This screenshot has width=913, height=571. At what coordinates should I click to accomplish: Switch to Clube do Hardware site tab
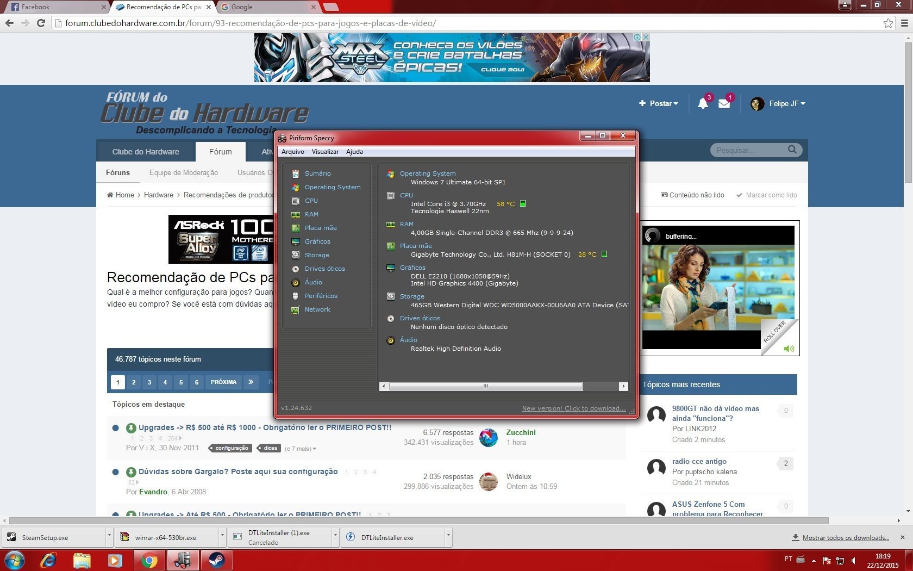tap(146, 152)
